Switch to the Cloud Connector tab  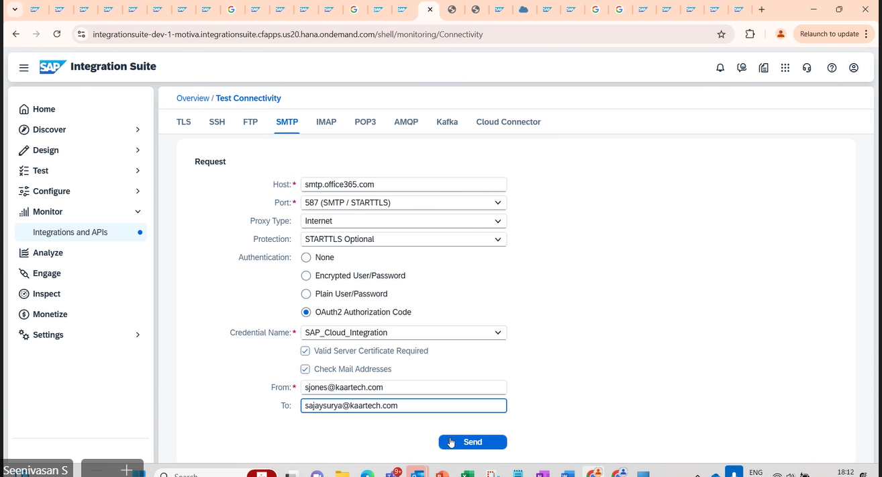pos(508,122)
